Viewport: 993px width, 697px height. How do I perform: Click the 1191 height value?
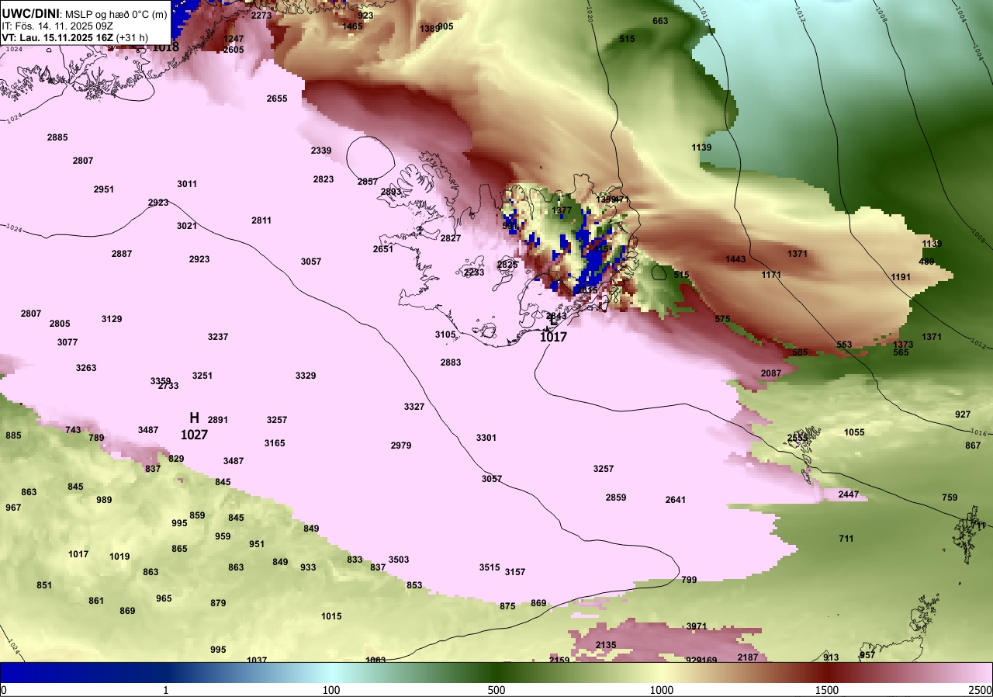pyautogui.click(x=901, y=277)
